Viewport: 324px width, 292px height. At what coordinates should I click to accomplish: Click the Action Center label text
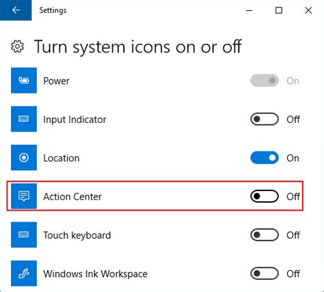[72, 196]
